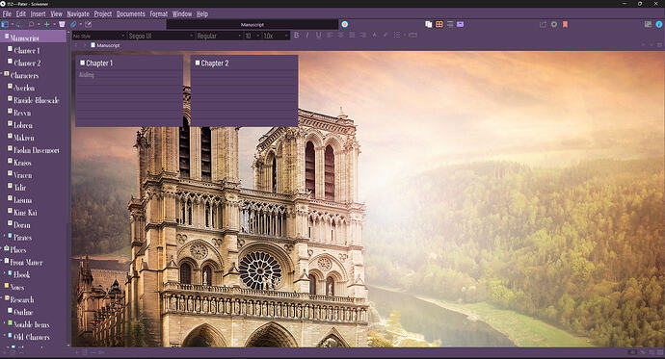Apply Underline formatting
Viewport: 665px width, 359px height.
click(x=318, y=36)
